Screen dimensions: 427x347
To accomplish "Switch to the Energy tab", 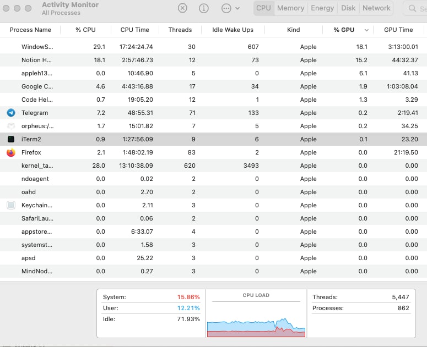I will (322, 8).
